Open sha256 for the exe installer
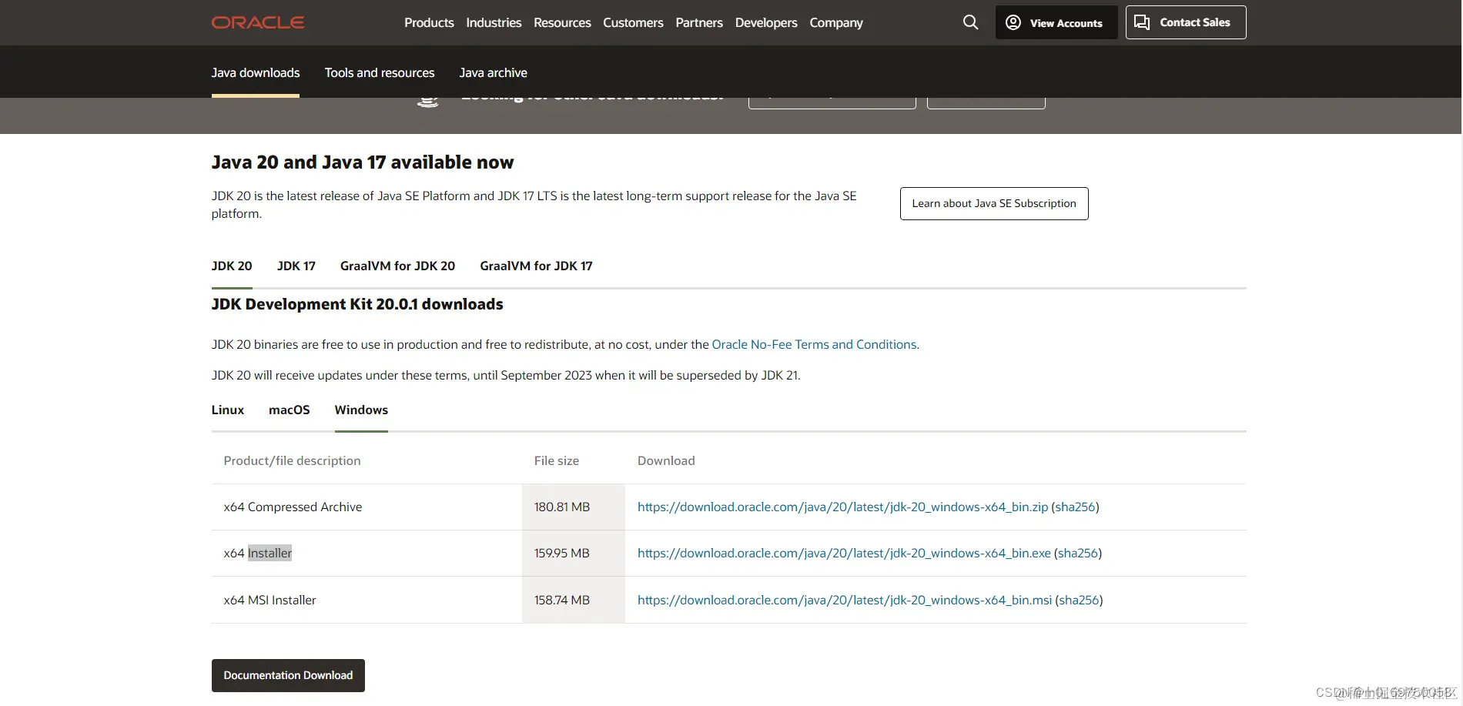The width and height of the screenshot is (1463, 706). click(1078, 553)
